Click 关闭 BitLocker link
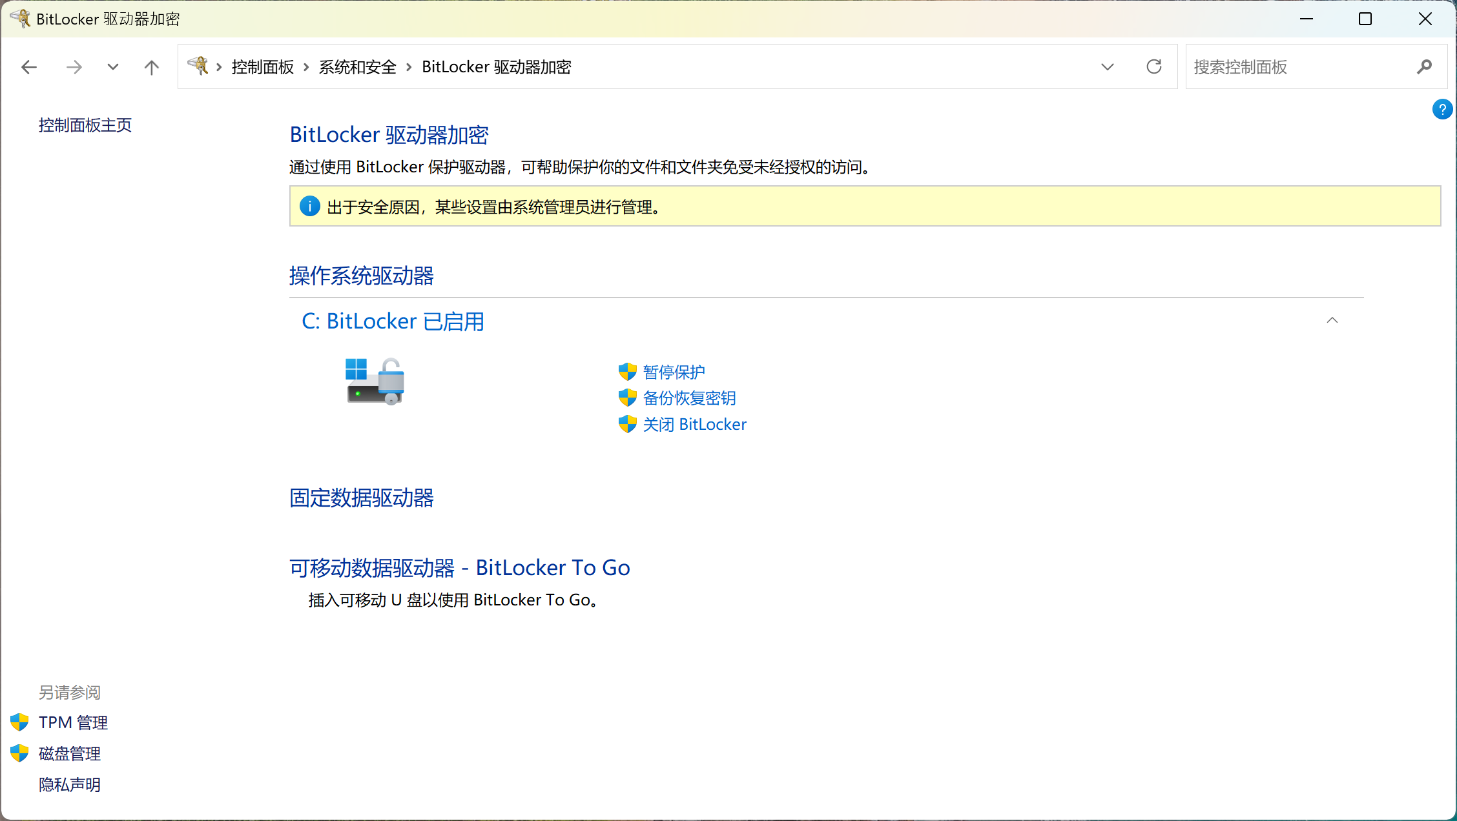This screenshot has height=821, width=1457. pos(694,425)
